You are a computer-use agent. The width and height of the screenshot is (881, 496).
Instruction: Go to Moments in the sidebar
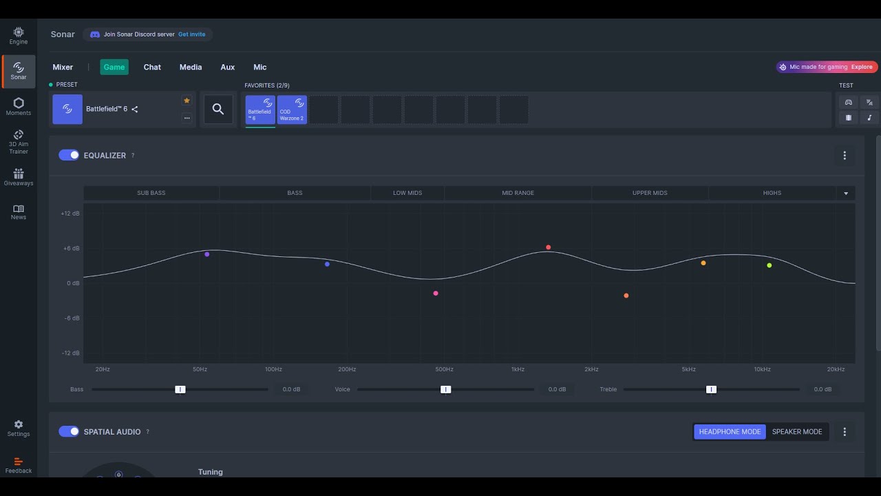pyautogui.click(x=19, y=107)
